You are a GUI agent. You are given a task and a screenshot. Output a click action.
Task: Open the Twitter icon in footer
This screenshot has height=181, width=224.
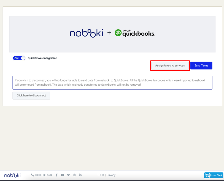click(x=68, y=175)
